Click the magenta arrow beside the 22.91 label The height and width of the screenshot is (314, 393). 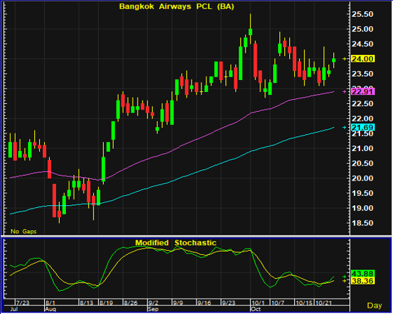[345, 92]
